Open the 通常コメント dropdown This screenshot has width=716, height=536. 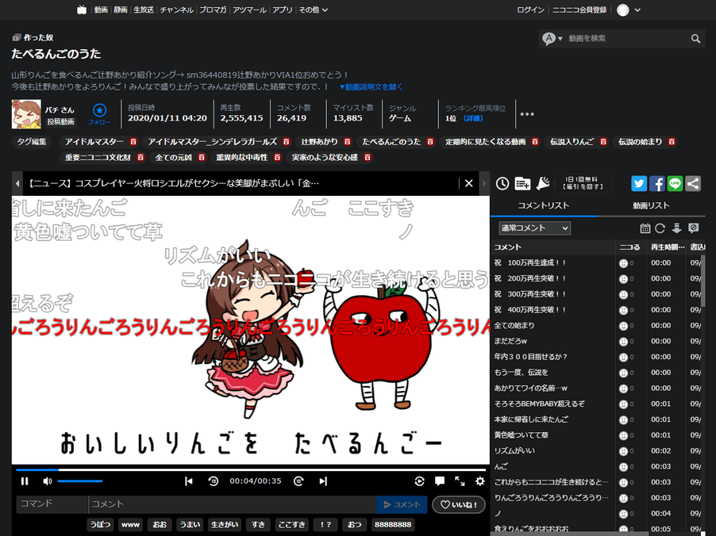pos(535,228)
